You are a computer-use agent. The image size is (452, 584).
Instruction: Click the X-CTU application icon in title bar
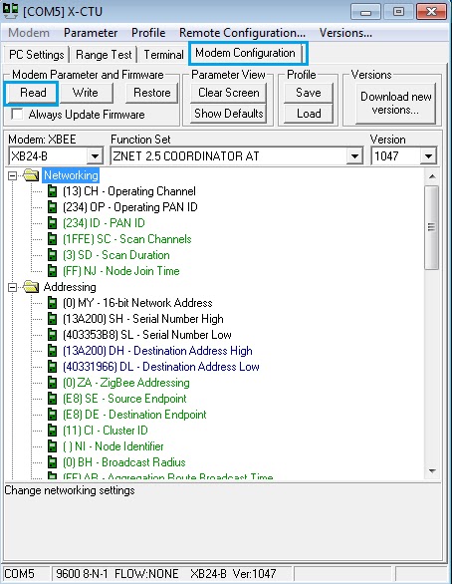(10, 11)
